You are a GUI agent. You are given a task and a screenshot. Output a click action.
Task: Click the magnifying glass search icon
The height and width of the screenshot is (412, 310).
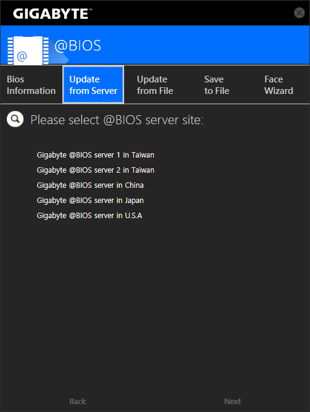click(15, 119)
